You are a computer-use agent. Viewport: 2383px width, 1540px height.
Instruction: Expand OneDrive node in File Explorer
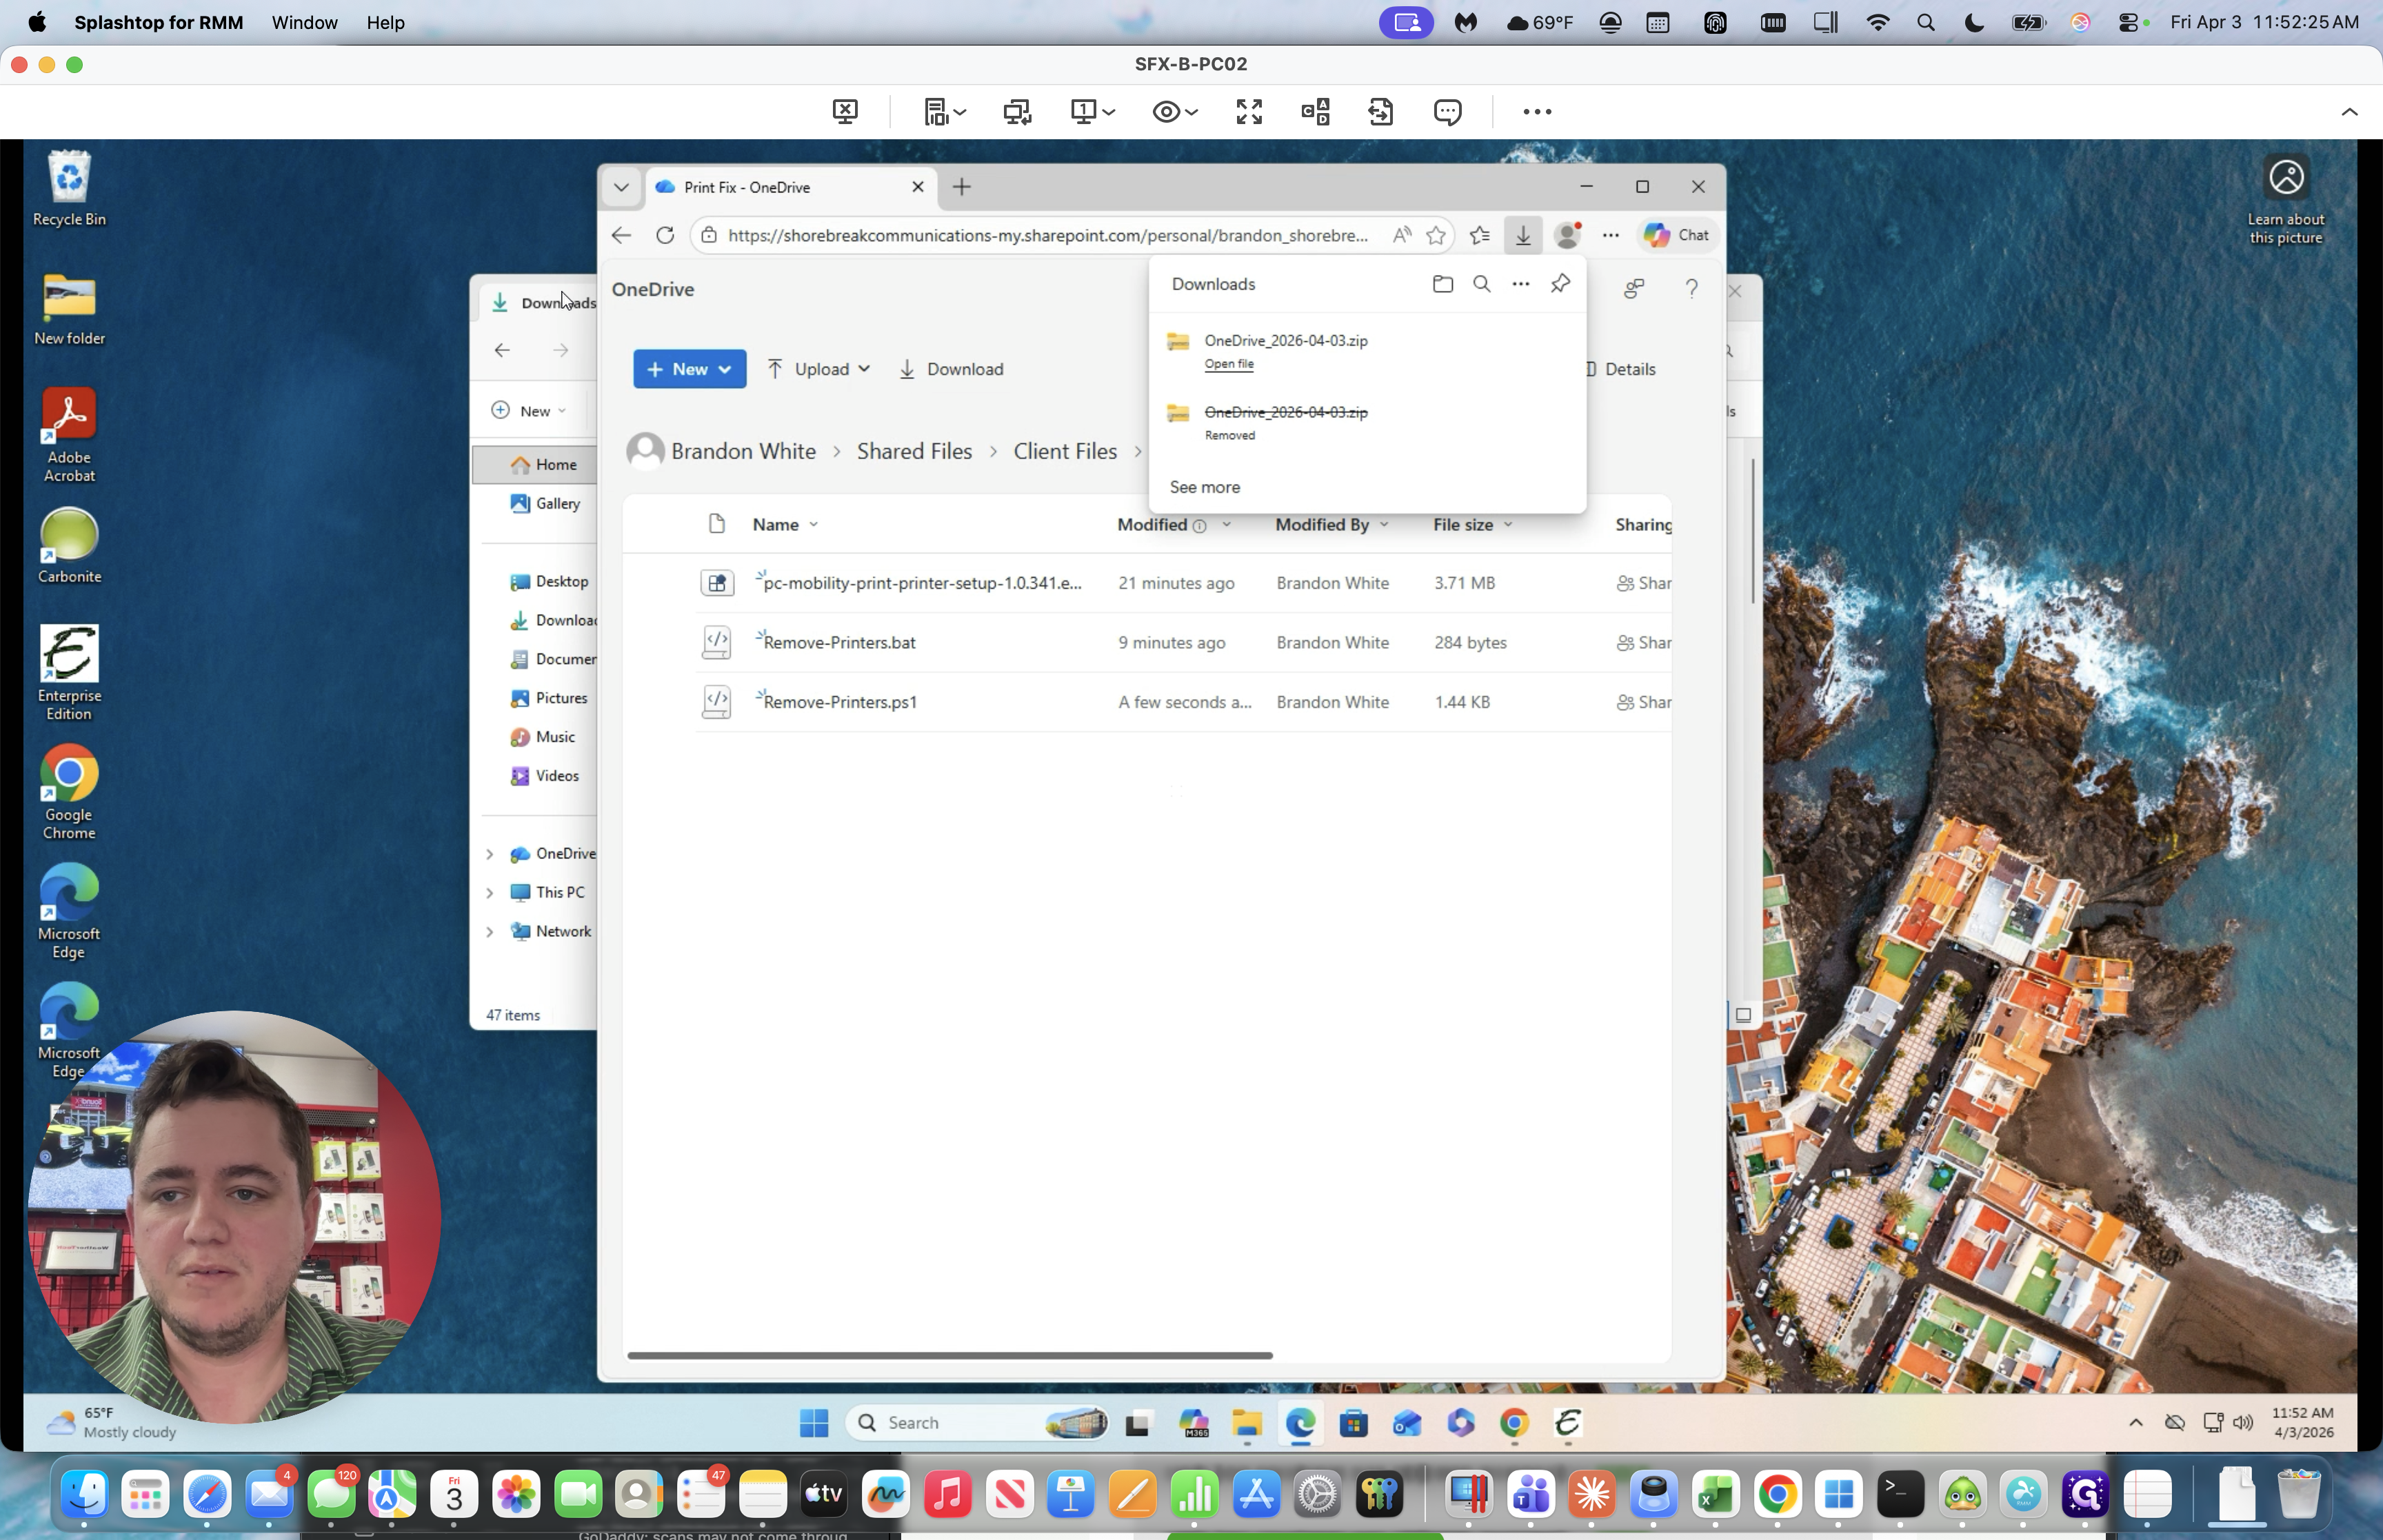[x=490, y=854]
